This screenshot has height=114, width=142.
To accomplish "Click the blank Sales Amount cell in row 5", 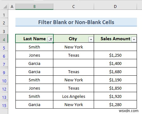I will tap(115, 47).
